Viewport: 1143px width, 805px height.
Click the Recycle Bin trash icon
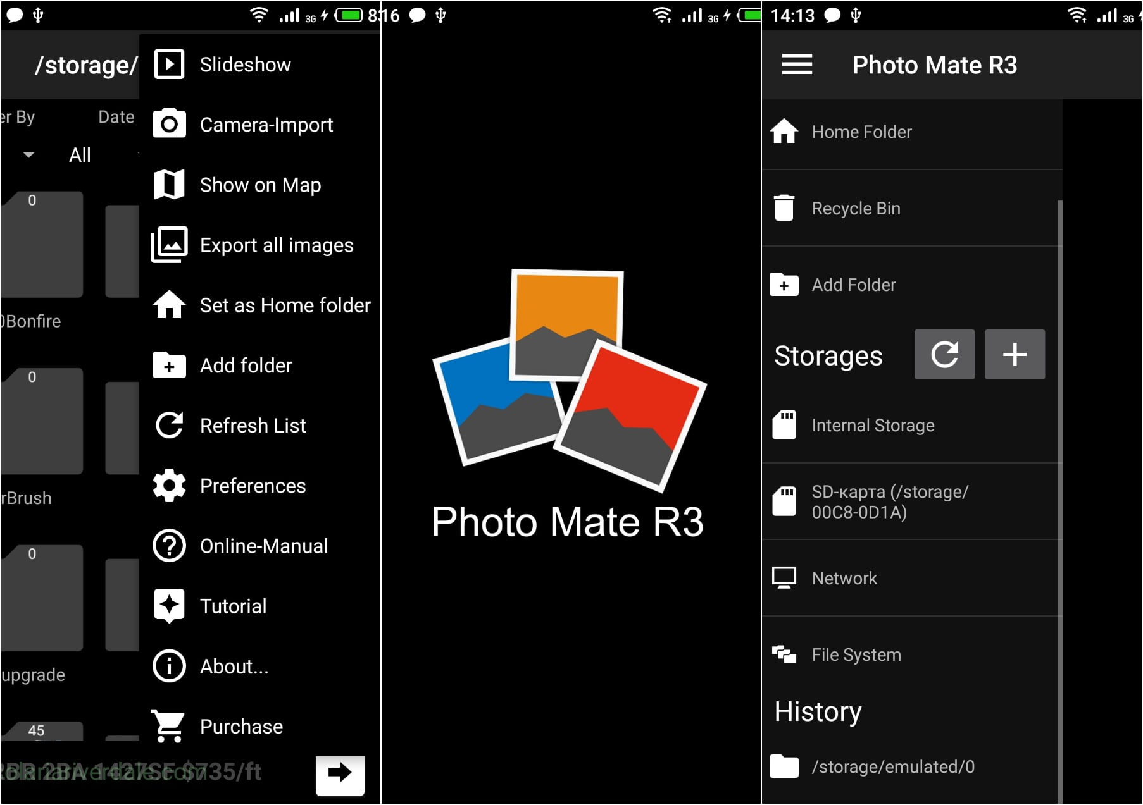tap(784, 208)
